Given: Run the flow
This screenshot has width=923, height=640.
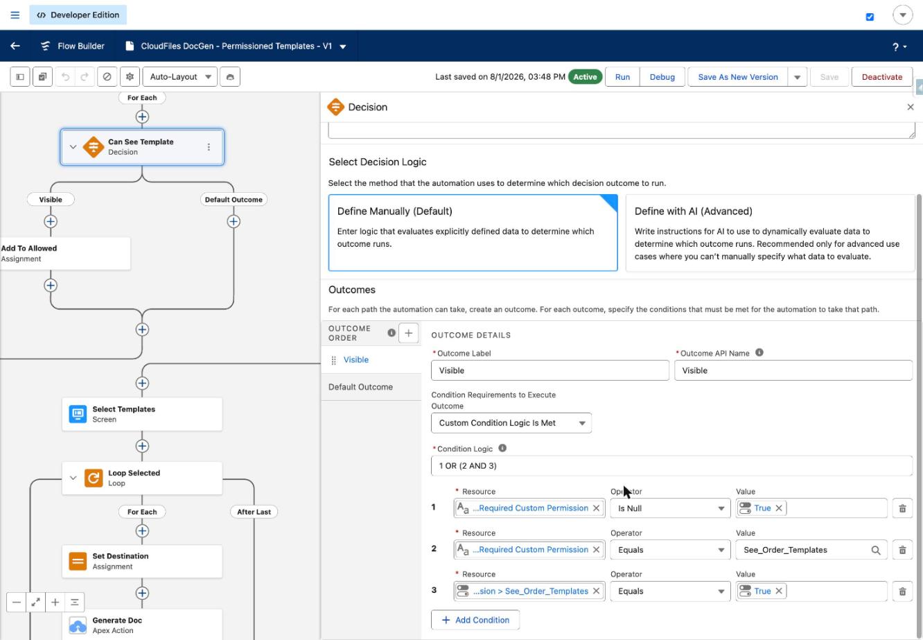Looking at the screenshot, I should (x=622, y=77).
